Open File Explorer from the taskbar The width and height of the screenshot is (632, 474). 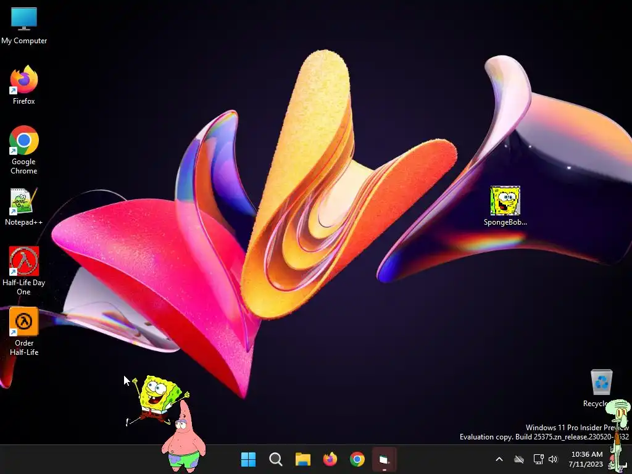point(302,459)
